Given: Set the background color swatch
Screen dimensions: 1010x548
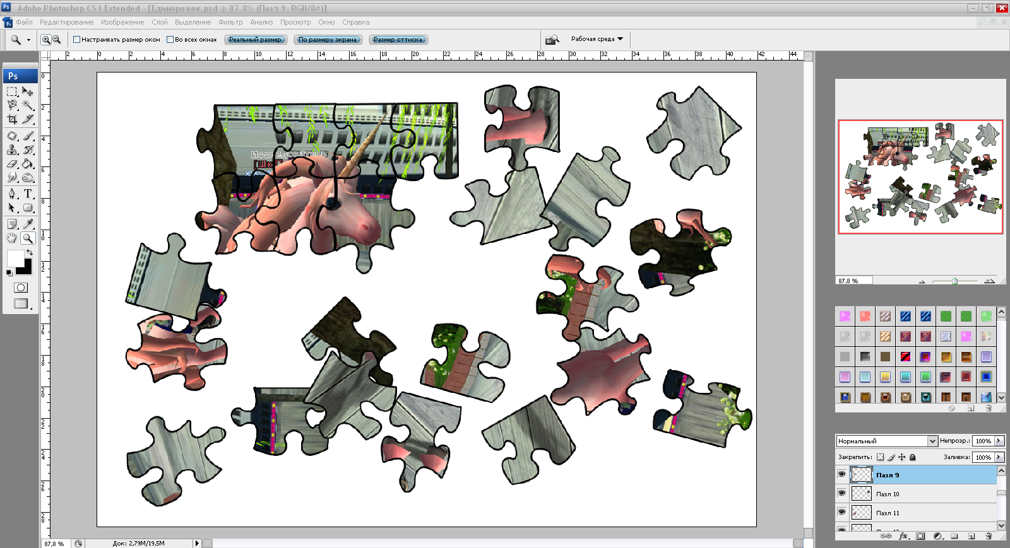Looking at the screenshot, I should (26, 269).
